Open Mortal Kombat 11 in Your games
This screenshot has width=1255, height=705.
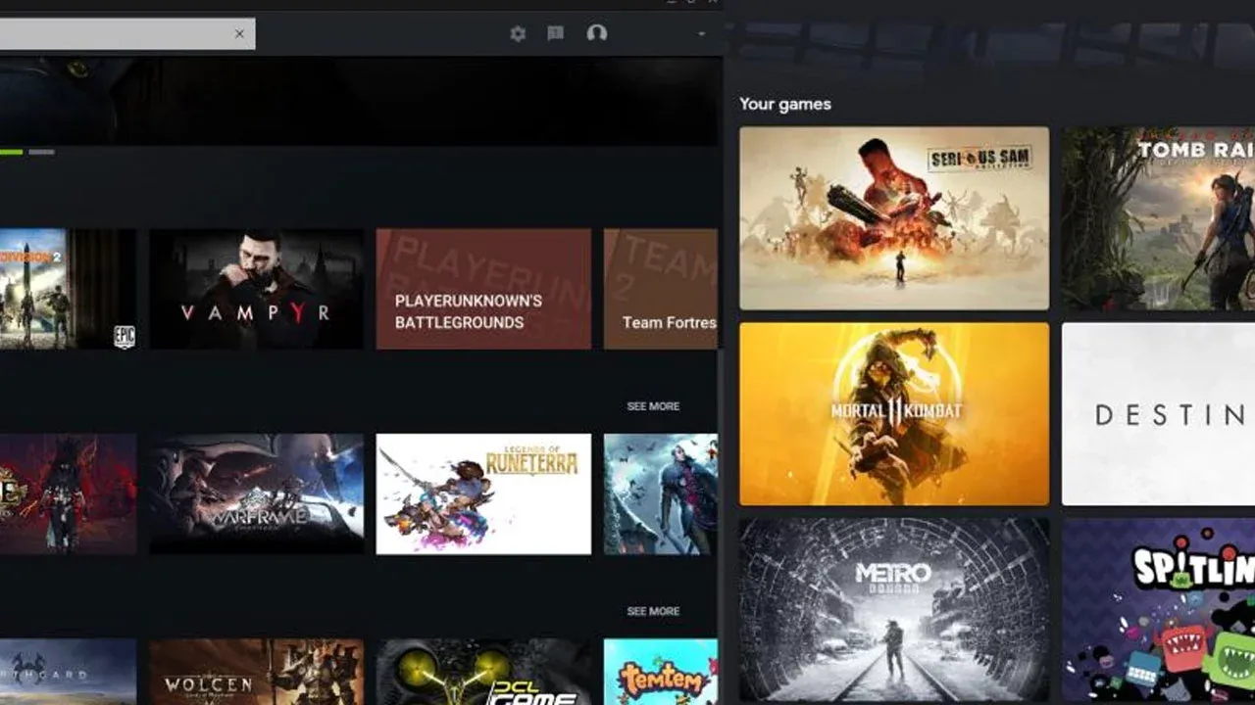[x=894, y=414]
